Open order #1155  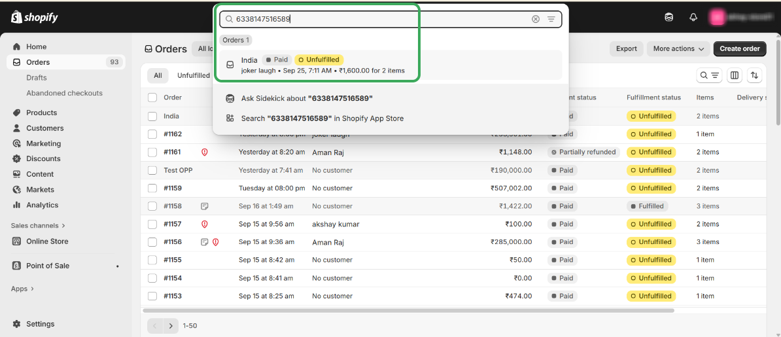pos(173,260)
